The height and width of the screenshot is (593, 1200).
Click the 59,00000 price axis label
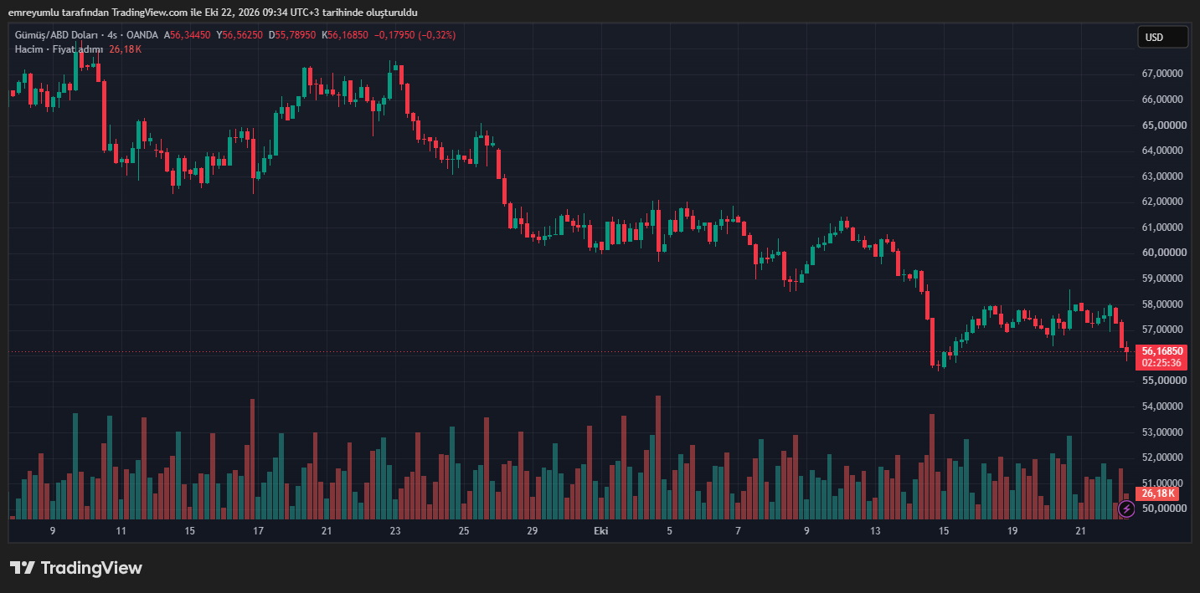tap(1162, 279)
